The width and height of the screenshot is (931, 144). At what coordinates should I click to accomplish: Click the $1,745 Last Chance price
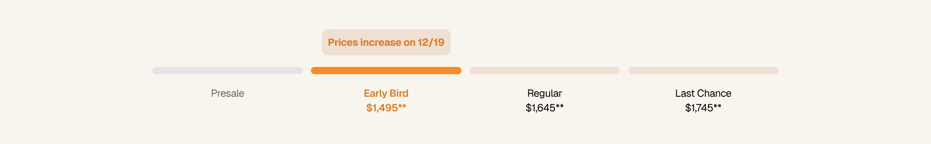point(699,108)
